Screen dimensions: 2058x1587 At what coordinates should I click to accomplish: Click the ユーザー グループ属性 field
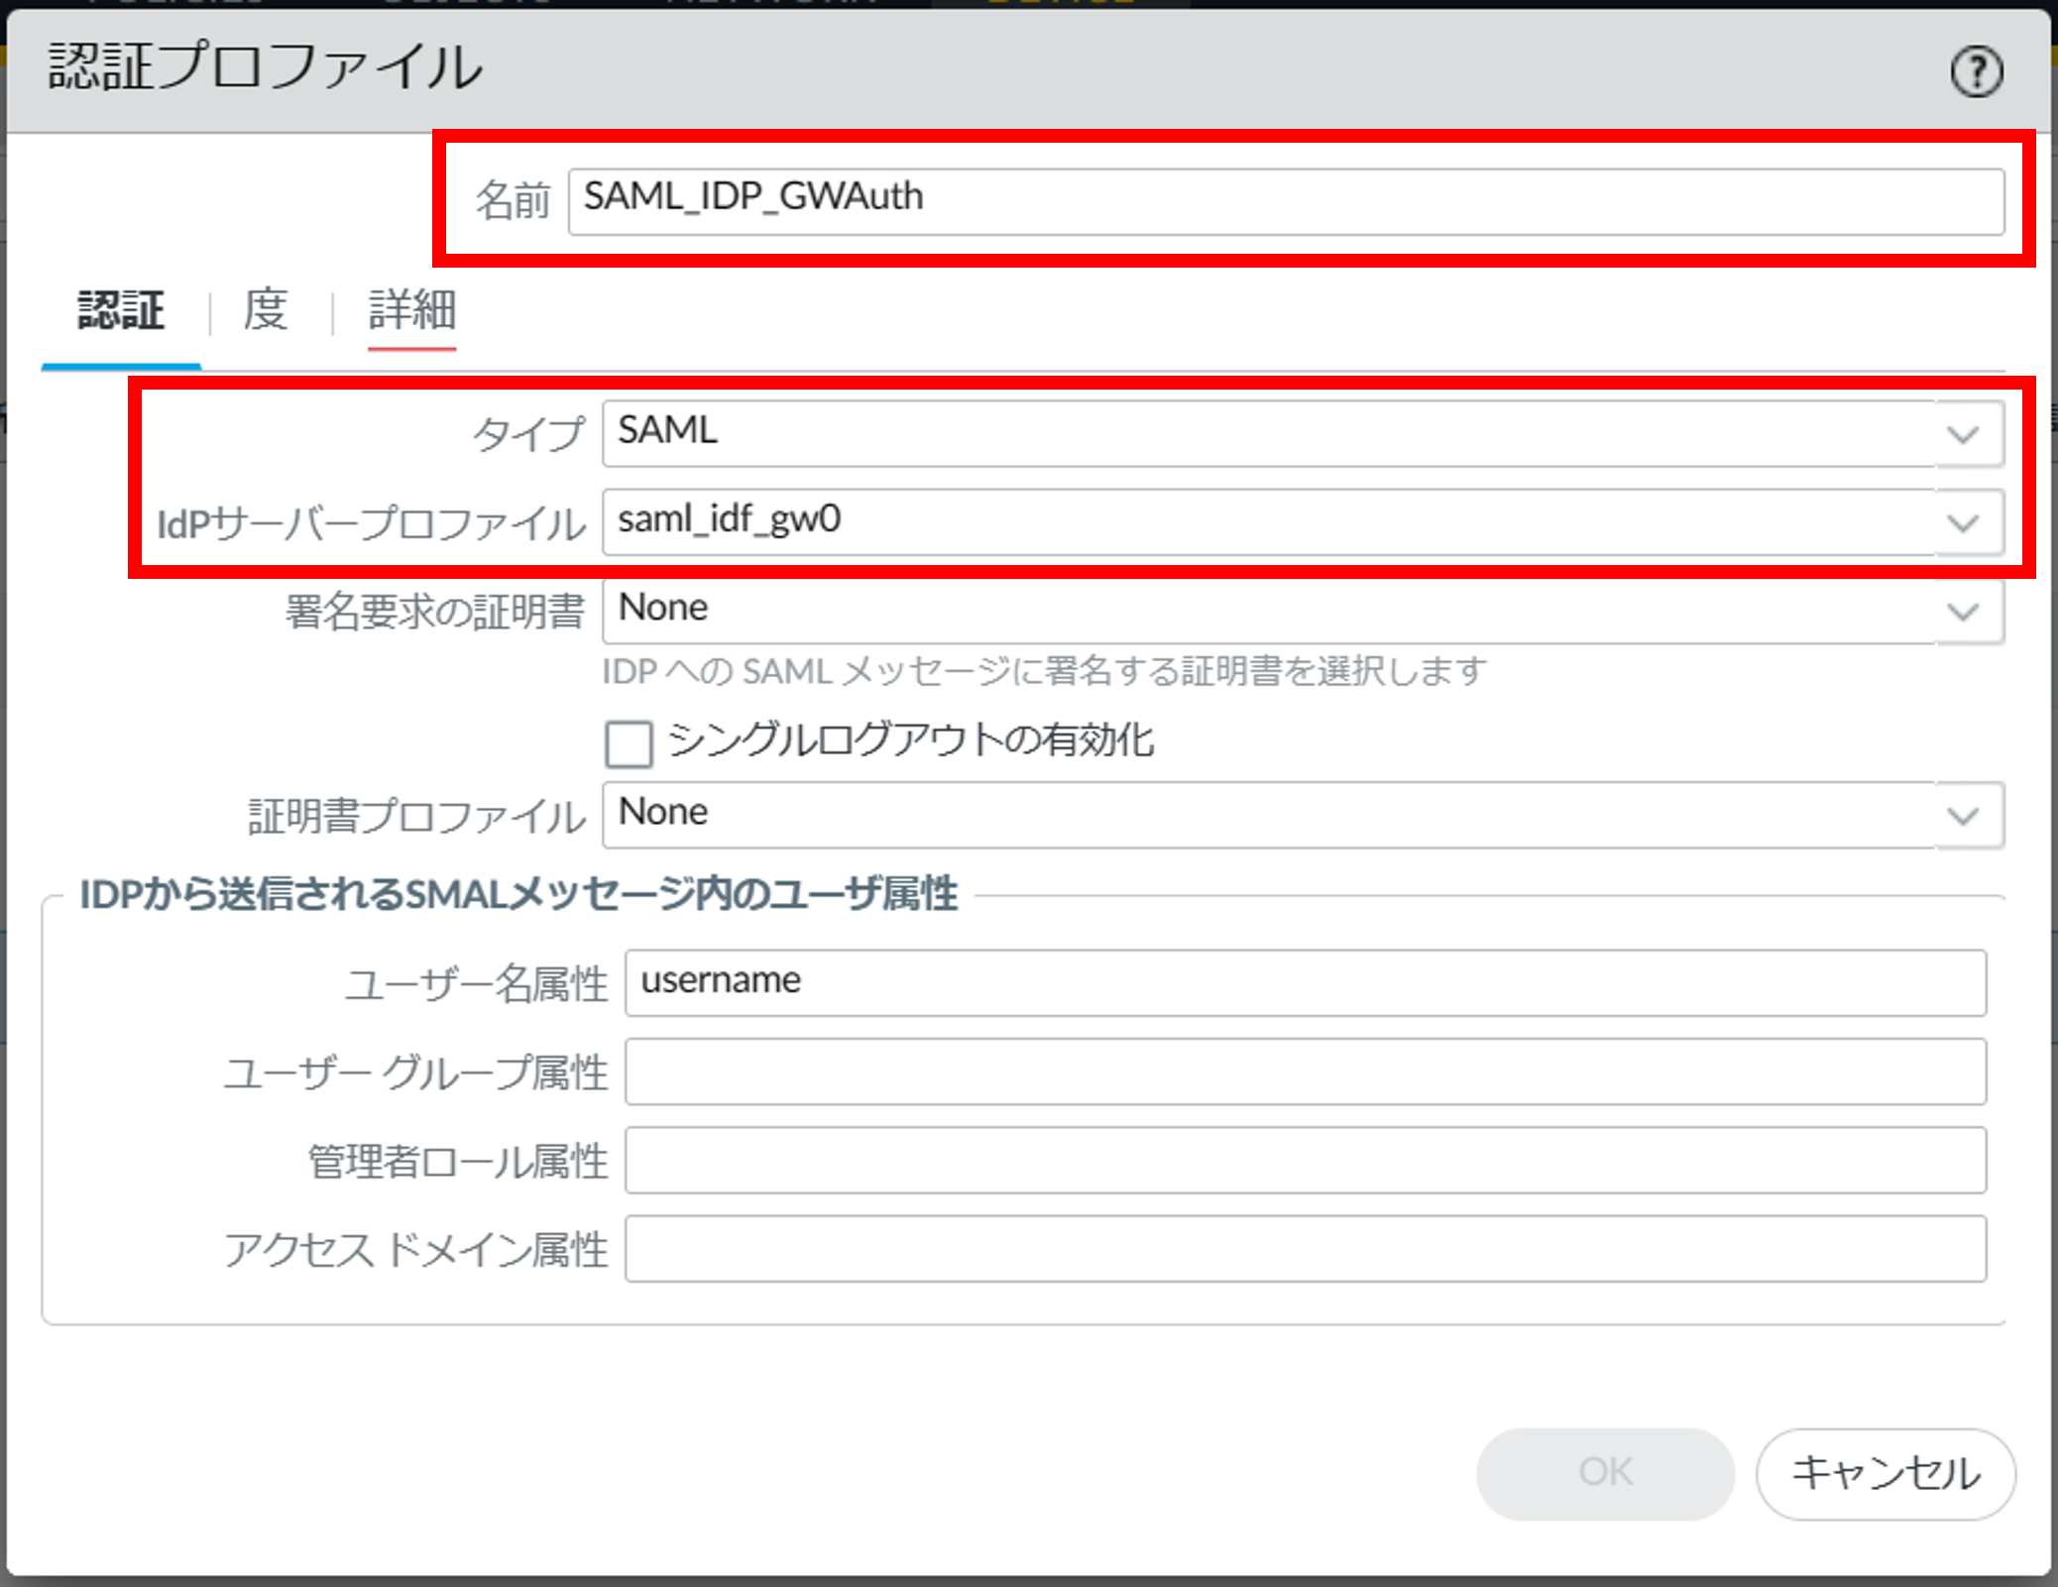(x=1305, y=1072)
